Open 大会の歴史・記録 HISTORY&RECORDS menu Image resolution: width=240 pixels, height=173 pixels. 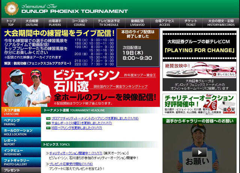[221, 23]
